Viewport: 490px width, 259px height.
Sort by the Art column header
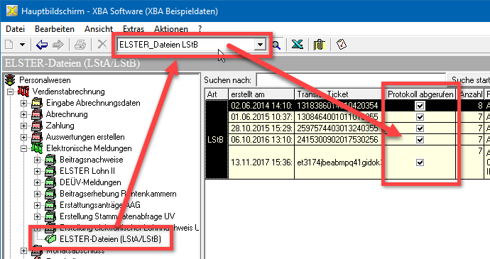click(x=217, y=94)
